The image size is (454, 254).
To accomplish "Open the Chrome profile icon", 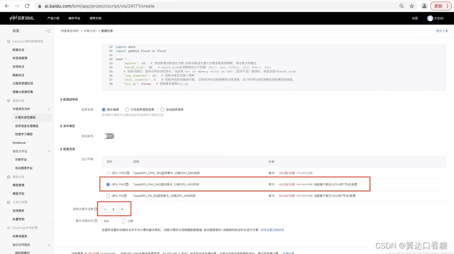I will tap(424, 6).
